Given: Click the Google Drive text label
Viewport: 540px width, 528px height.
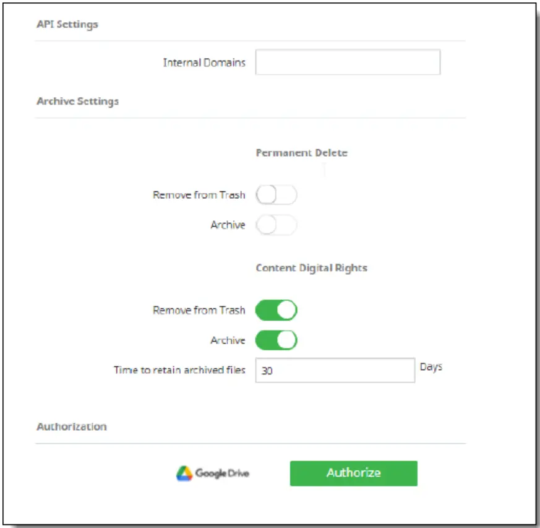Looking at the screenshot, I should [224, 474].
